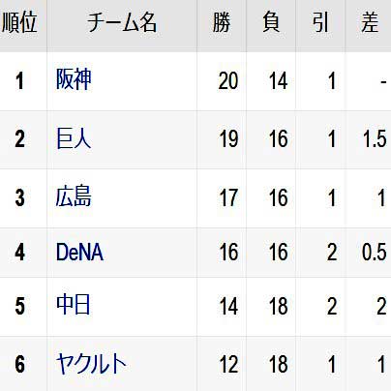Select 広島's 17 wins cell
Viewport: 391px width, 391px height.
[x=222, y=198]
